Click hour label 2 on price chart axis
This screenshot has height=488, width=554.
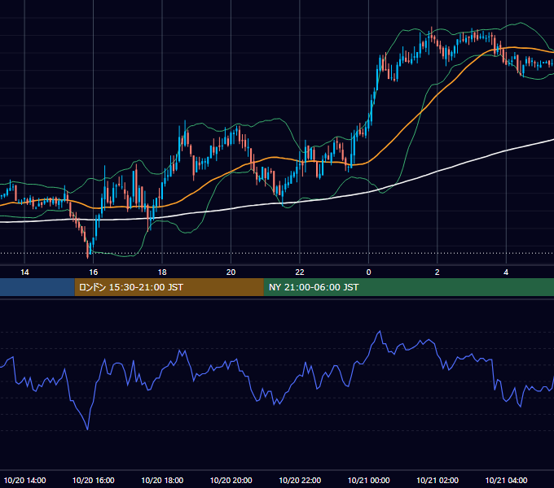[x=437, y=272]
